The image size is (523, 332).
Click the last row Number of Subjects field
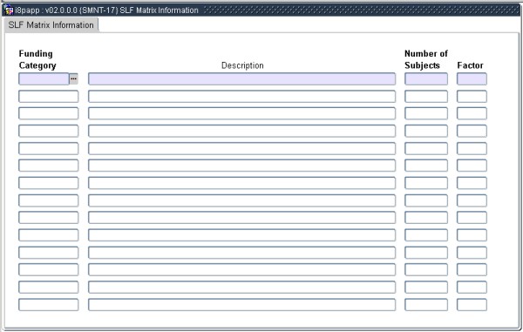point(426,305)
